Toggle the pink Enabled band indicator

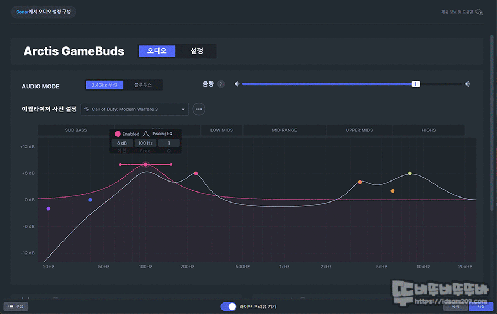[x=118, y=134]
